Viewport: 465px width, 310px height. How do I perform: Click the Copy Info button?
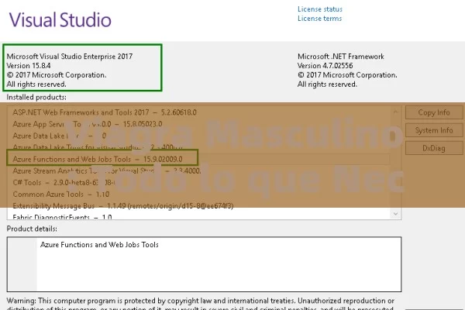pyautogui.click(x=434, y=112)
